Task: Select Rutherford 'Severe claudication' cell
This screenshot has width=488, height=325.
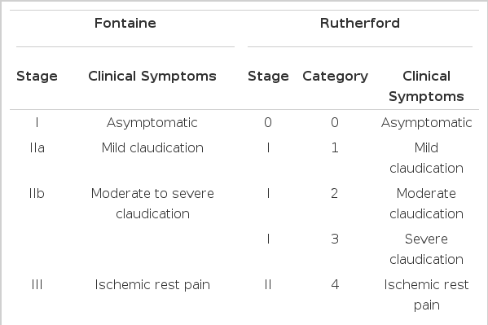Action: pyautogui.click(x=426, y=249)
